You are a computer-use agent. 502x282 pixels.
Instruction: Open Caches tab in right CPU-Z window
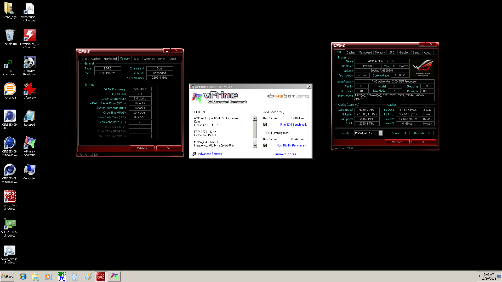[x=351, y=52]
